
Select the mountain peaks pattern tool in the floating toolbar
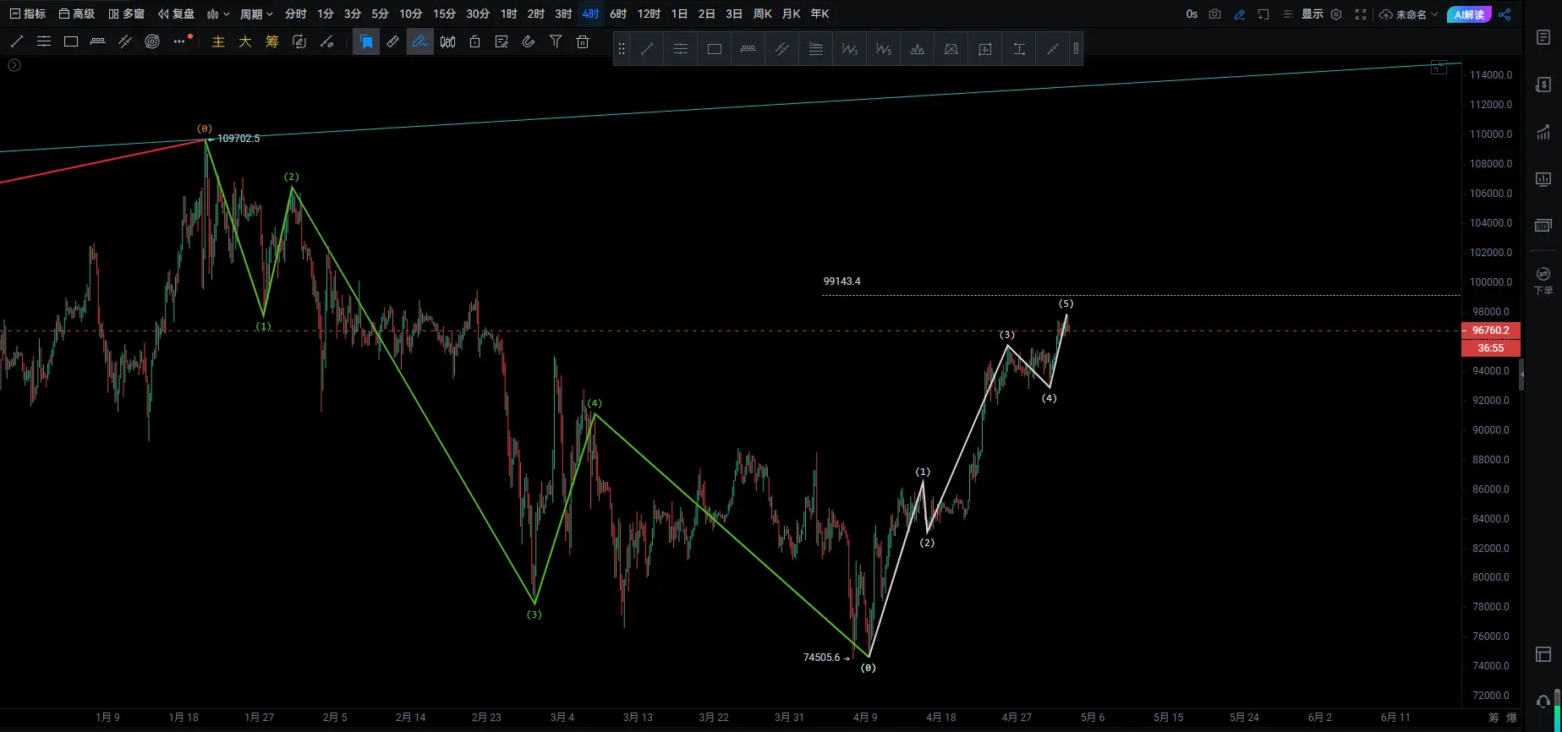918,49
